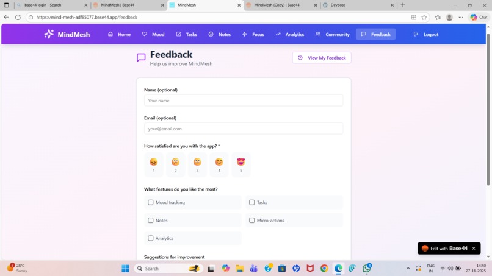The width and height of the screenshot is (492, 276).
Task: Click the browser back arrow
Action: point(6,17)
